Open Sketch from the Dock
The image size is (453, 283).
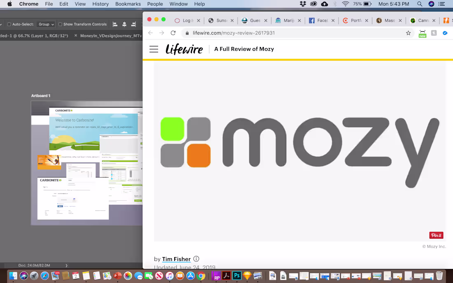(247, 276)
